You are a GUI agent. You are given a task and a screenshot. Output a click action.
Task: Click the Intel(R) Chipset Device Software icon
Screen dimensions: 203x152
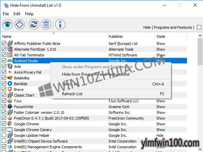point(10,141)
